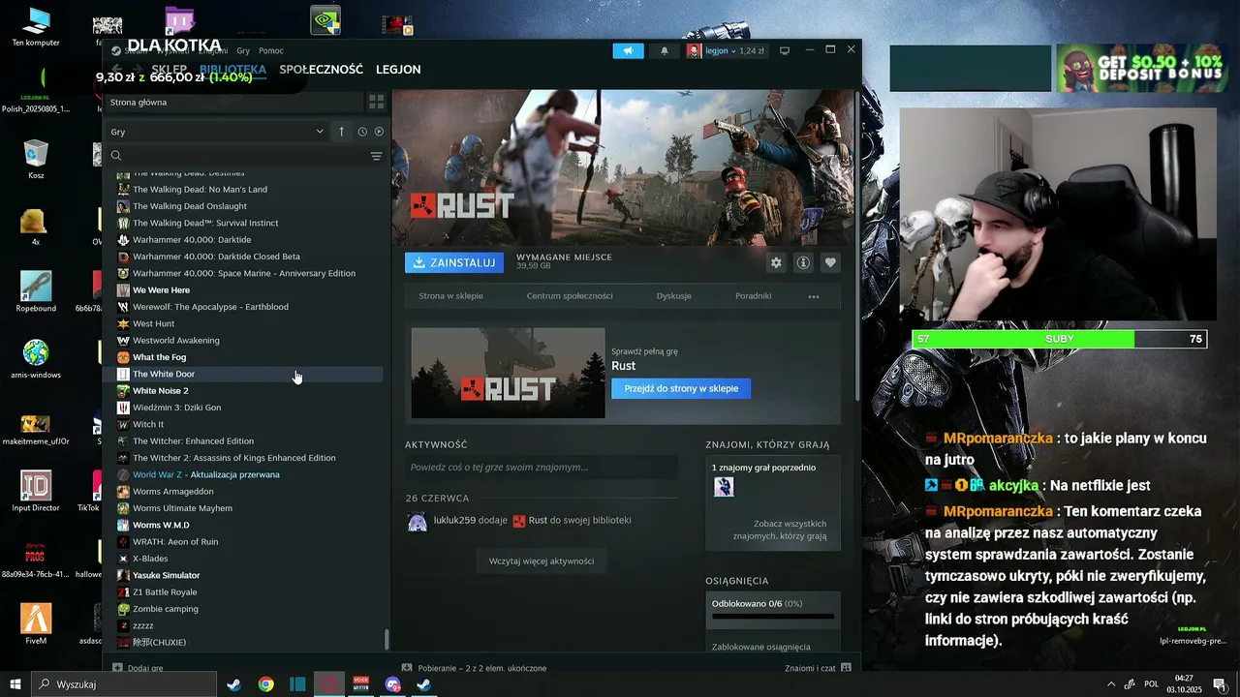Open downloads status Pobieranie bar
The image size is (1240, 697).
click(x=475, y=668)
